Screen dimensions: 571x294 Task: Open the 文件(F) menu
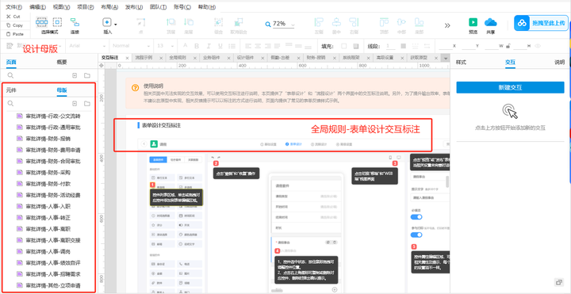(x=13, y=7)
